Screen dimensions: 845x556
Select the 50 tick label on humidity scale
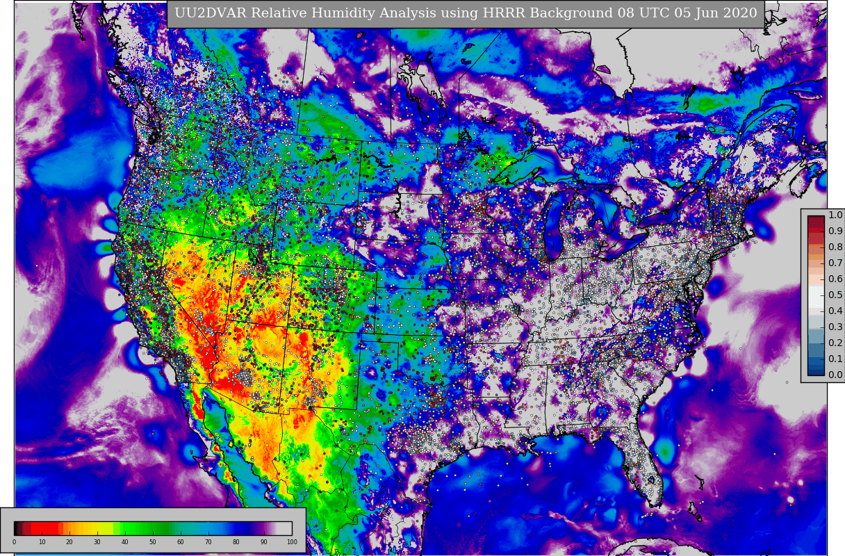tap(153, 542)
